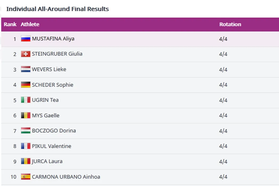279x186 pixels.
Task: Select SCHEDER Sophie's name
Action: [x=52, y=85]
